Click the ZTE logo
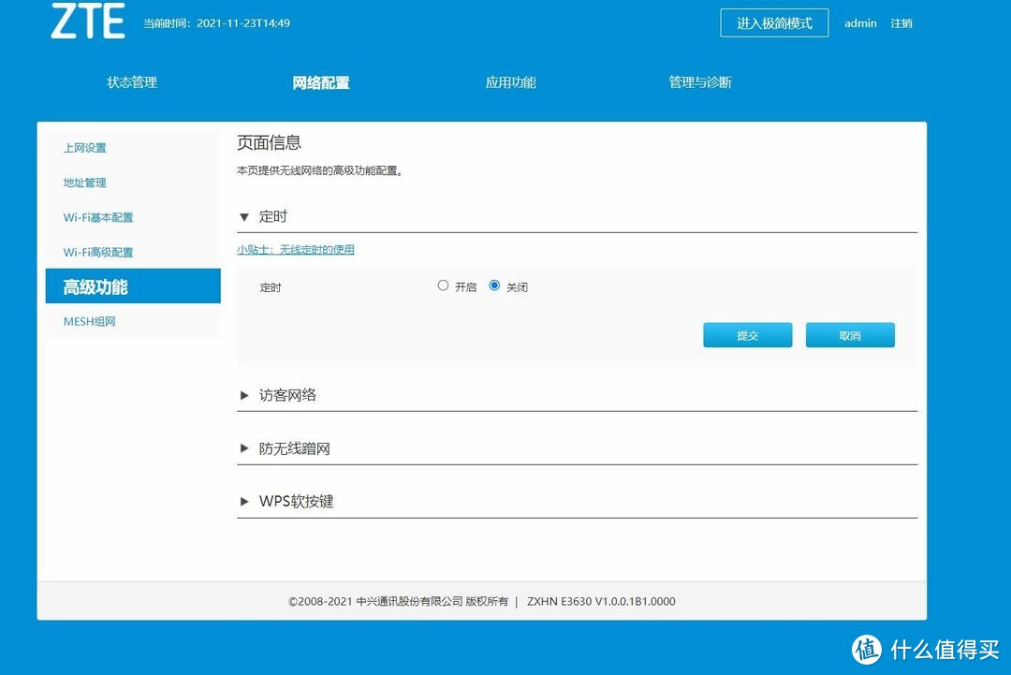Screen dimensions: 1011x675 coord(87,21)
